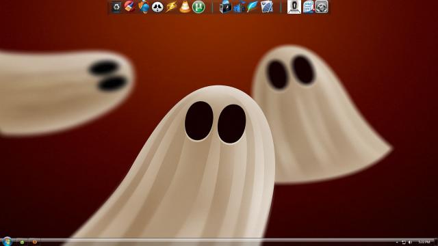This screenshot has width=438, height=246.
Task: Open the computer tower dock icon
Action: (x=225, y=7)
